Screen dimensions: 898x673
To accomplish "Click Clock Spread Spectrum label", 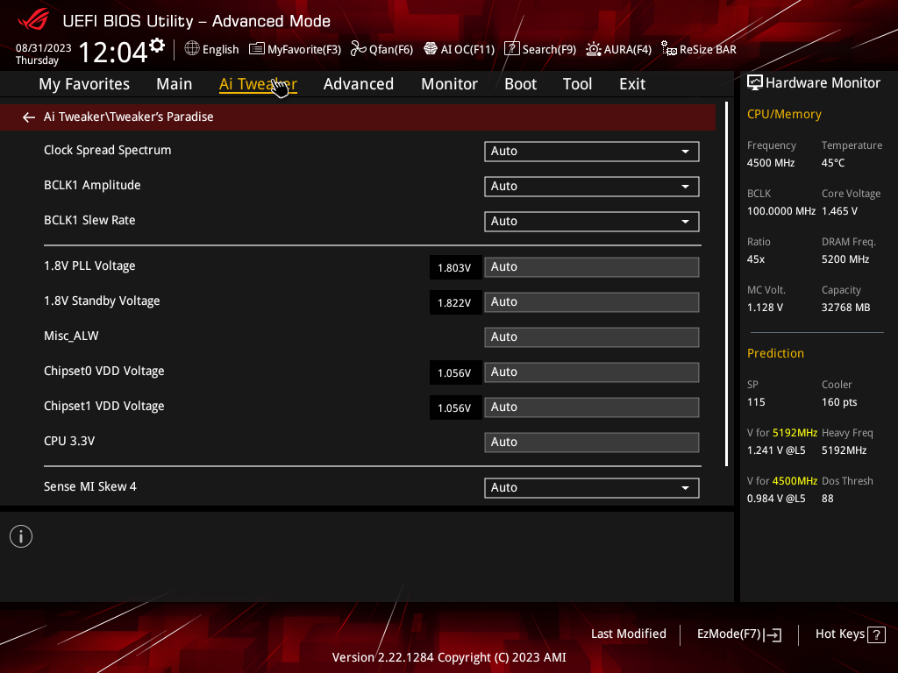I will point(108,150).
